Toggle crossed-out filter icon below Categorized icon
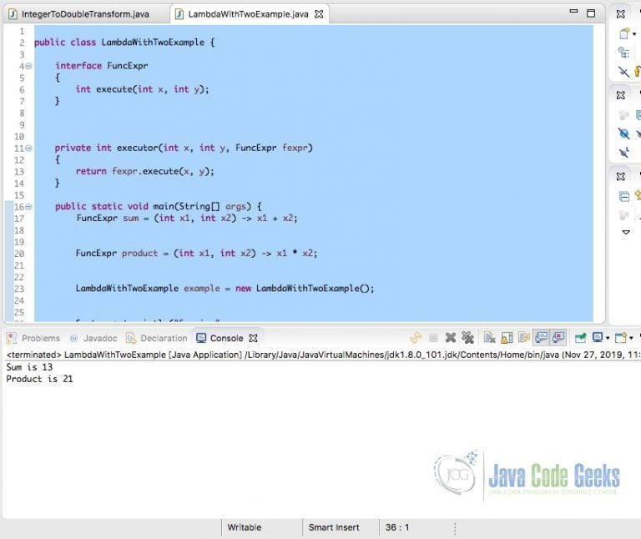 point(623,72)
